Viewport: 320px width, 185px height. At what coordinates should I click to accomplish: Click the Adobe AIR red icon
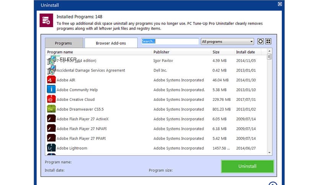(51, 80)
